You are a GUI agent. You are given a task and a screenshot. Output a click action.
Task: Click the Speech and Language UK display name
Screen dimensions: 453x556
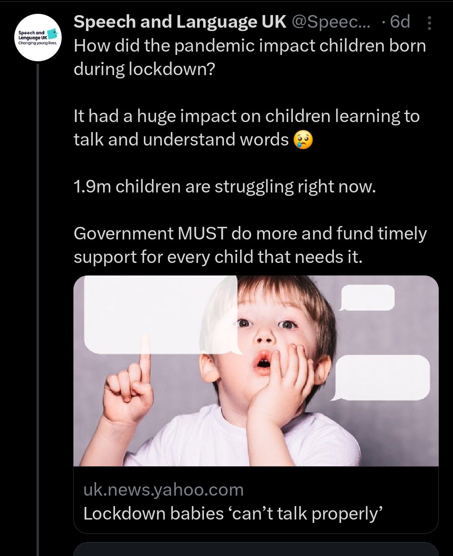coord(180,22)
